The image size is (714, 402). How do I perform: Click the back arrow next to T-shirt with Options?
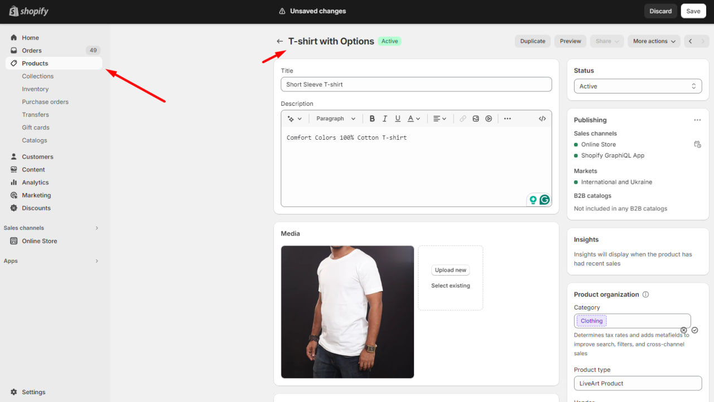click(x=280, y=41)
